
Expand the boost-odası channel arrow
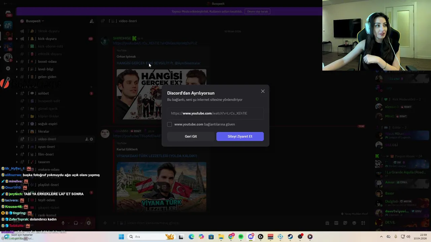click(x=17, y=62)
